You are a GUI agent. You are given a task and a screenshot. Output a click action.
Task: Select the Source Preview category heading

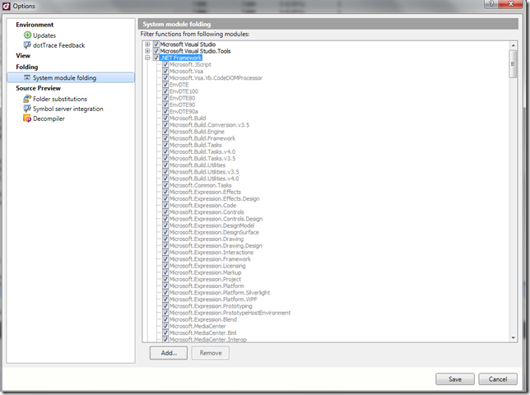pyautogui.click(x=38, y=88)
